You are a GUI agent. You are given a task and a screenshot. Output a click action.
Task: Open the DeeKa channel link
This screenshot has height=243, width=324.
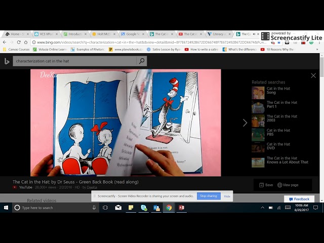coord(92,187)
